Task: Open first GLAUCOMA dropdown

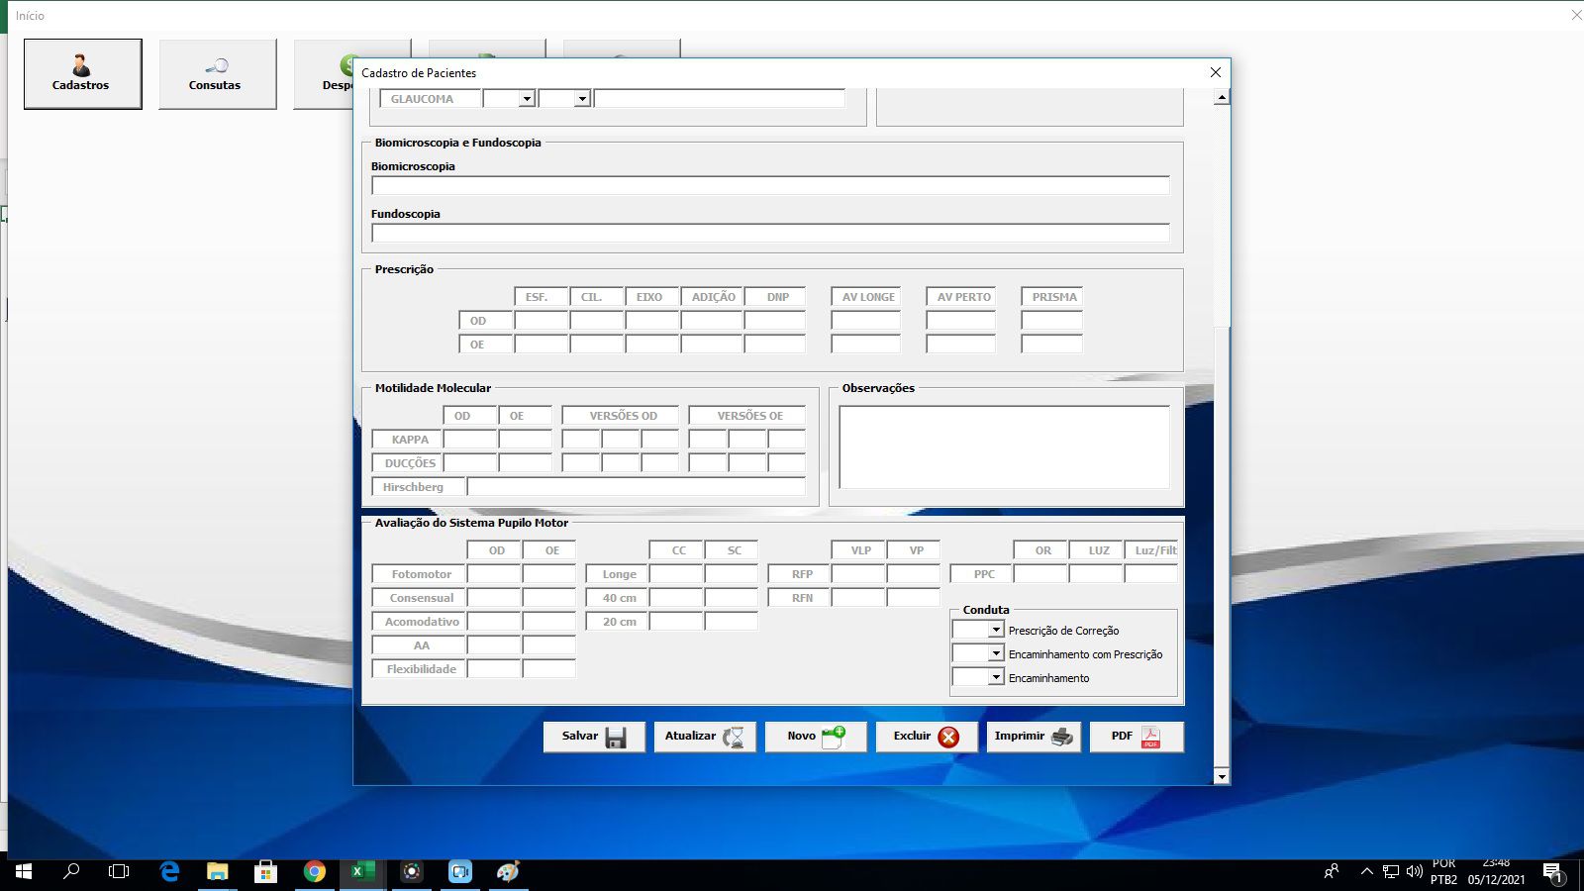Action: pos(527,99)
